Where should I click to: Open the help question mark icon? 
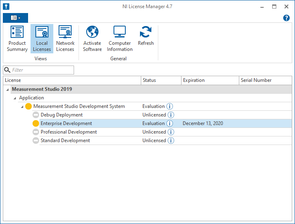pyautogui.click(x=286, y=18)
